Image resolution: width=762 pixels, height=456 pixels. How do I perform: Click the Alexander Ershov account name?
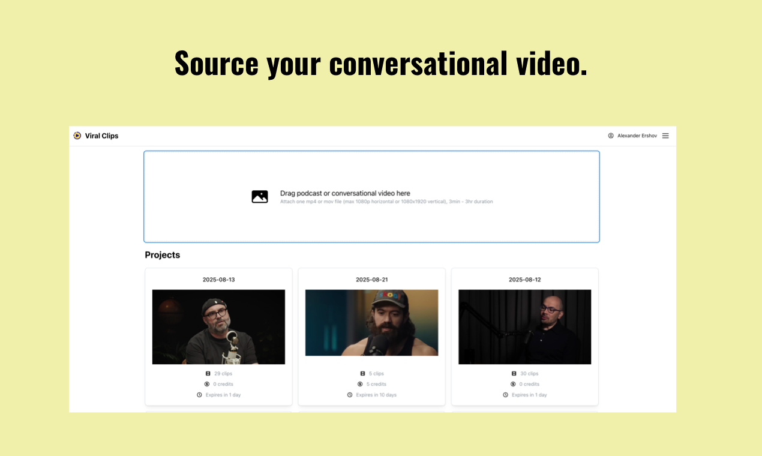tap(637, 136)
